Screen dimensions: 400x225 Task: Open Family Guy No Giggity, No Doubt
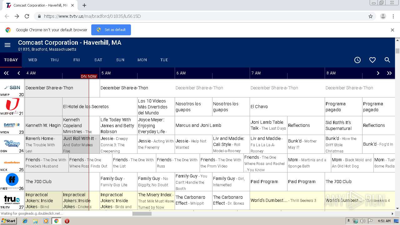[x=156, y=182]
